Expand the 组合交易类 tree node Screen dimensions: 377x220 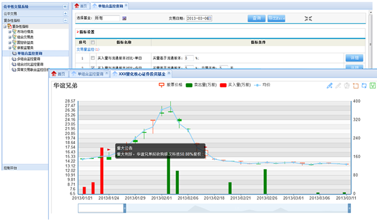coord(9,37)
